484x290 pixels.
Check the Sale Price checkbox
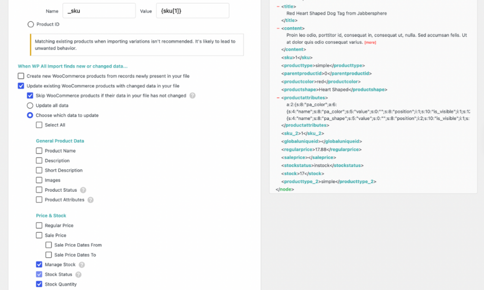point(39,235)
